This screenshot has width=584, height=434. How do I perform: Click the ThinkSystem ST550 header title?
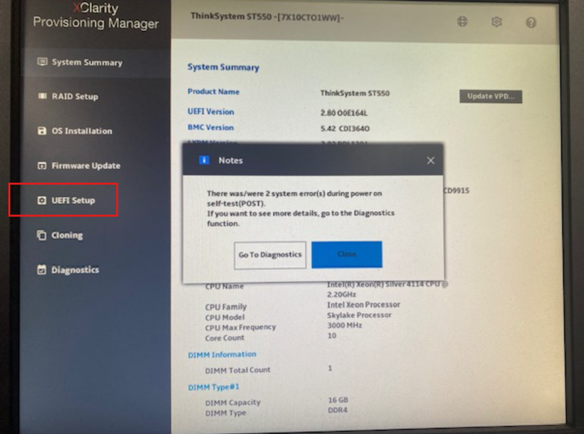click(x=267, y=17)
